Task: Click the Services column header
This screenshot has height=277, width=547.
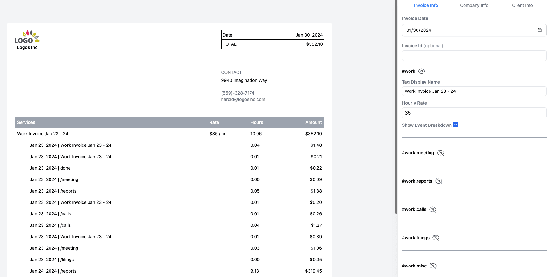Action: pyautogui.click(x=26, y=122)
